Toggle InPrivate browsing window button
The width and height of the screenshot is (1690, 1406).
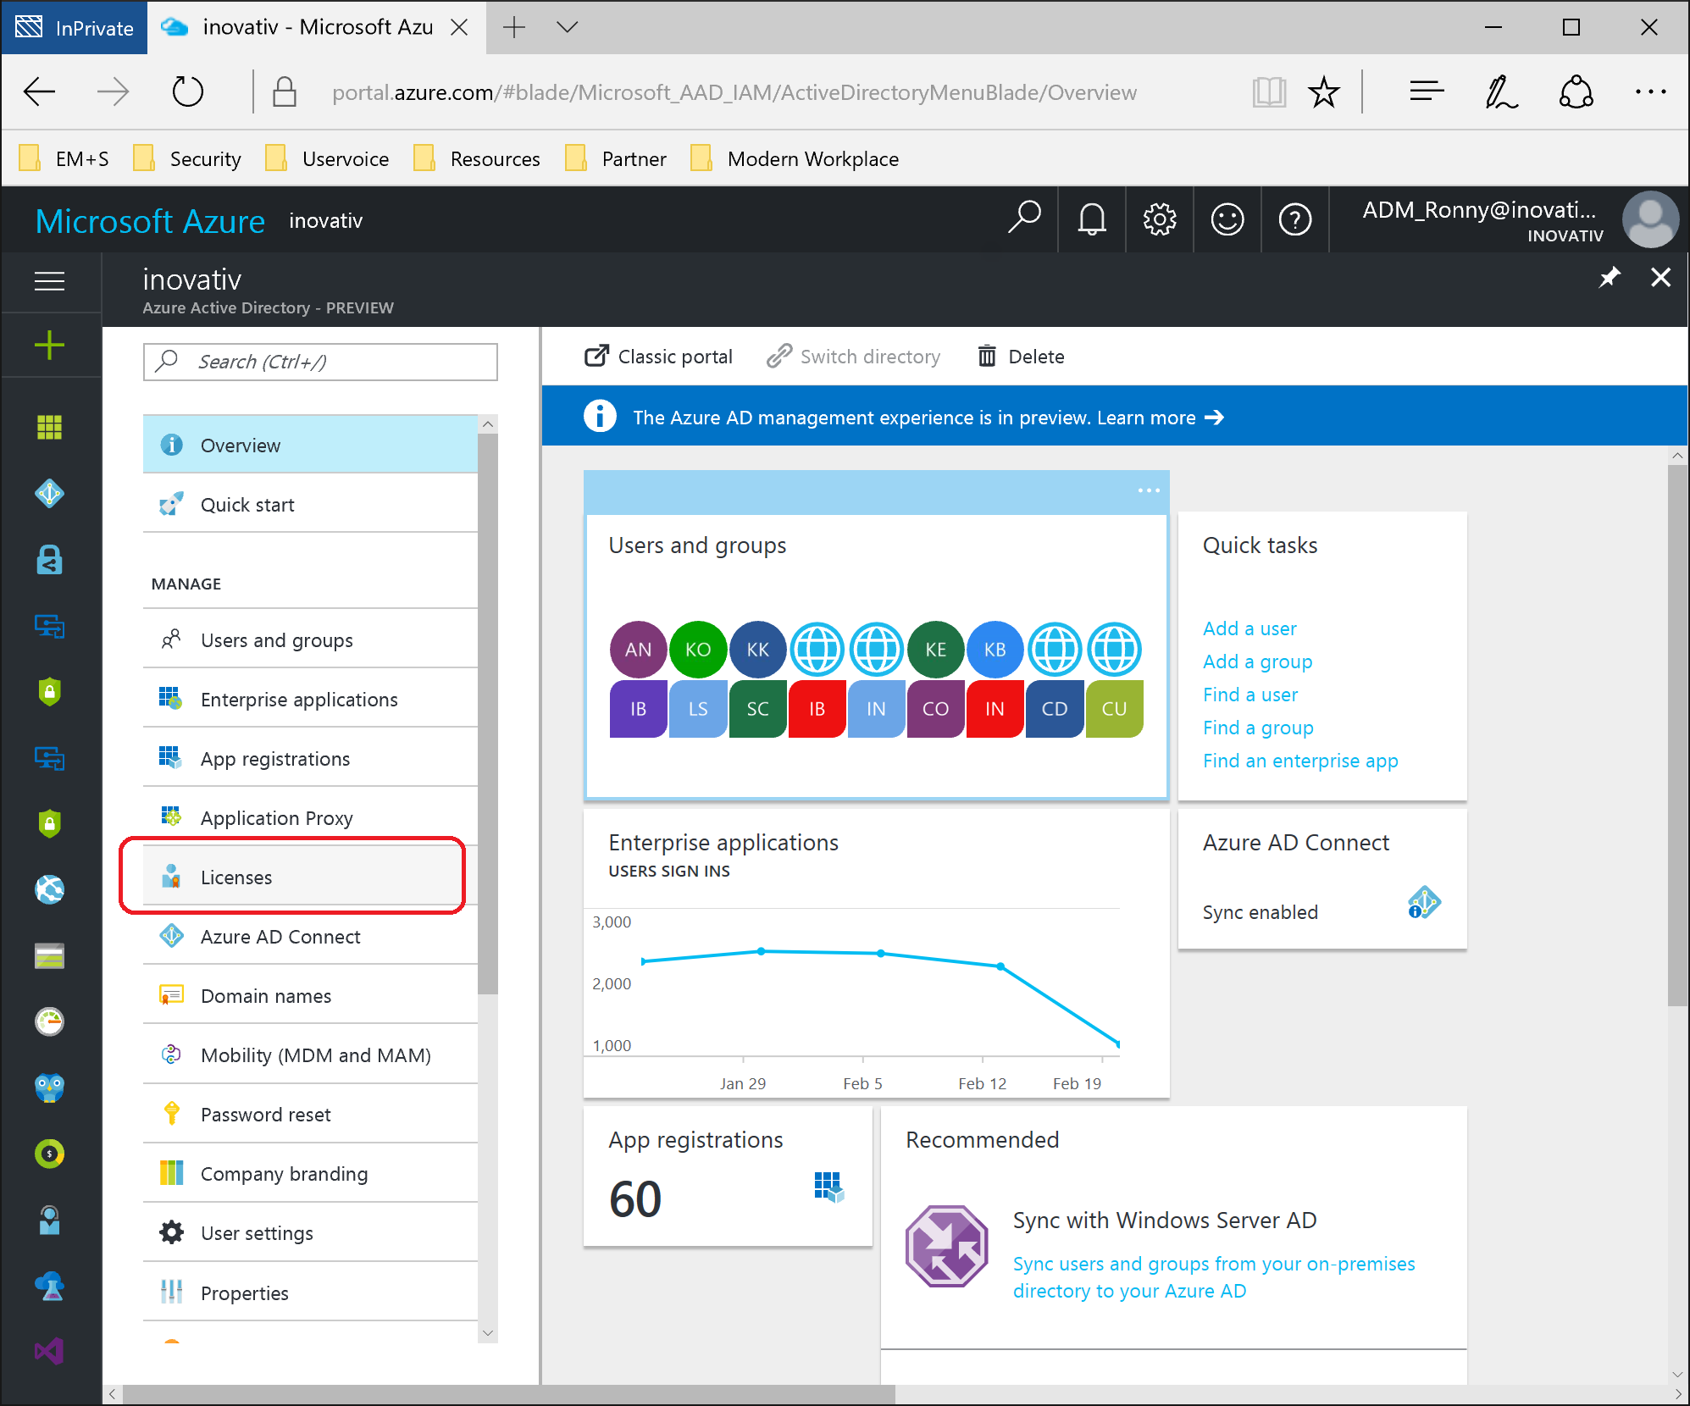click(75, 26)
